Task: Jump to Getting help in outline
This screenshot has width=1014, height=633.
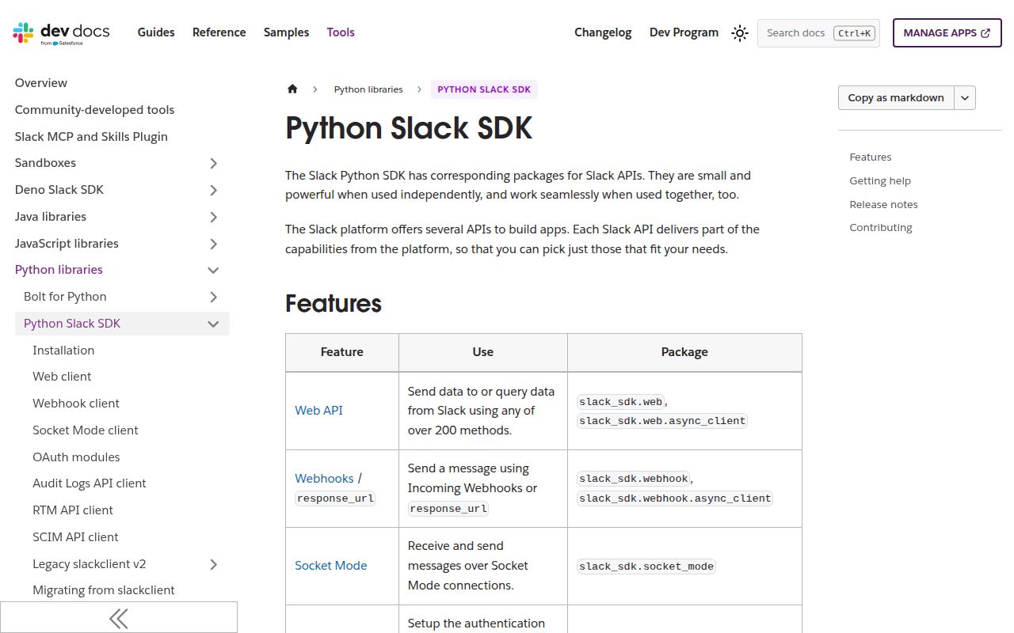Action: tap(880, 181)
